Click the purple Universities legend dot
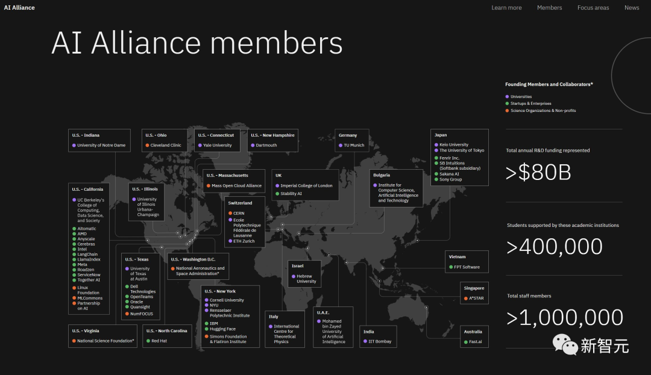The image size is (651, 375). click(x=507, y=96)
